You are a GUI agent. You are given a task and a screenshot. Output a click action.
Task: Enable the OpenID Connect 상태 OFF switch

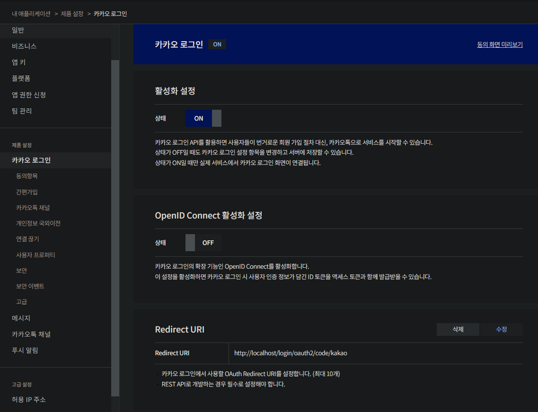click(x=203, y=243)
